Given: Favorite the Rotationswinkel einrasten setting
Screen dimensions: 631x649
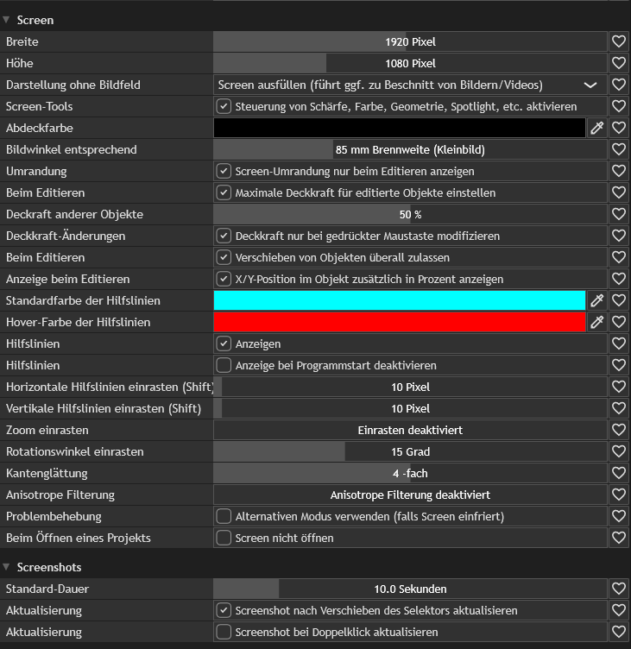Looking at the screenshot, I should (x=619, y=451).
